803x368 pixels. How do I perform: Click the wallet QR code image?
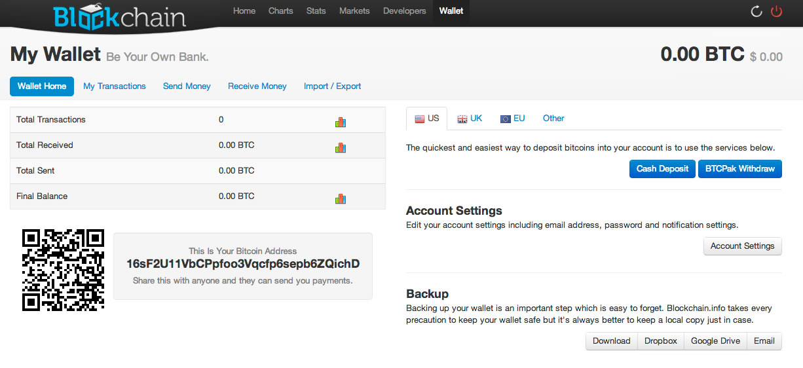tap(63, 269)
